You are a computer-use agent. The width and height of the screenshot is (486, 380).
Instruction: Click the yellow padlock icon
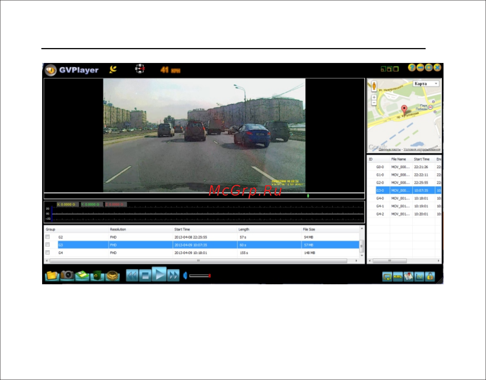point(430,277)
